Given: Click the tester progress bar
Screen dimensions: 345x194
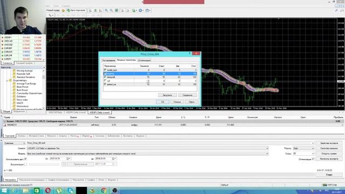Looking at the screenshot, I should coord(159,175).
